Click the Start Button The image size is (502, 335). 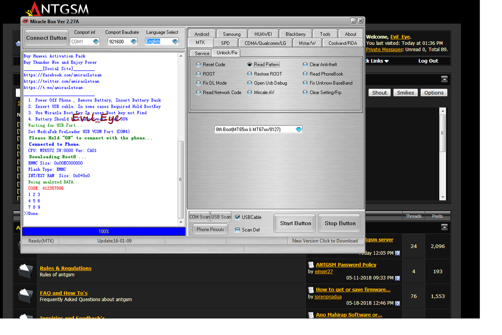295,223
